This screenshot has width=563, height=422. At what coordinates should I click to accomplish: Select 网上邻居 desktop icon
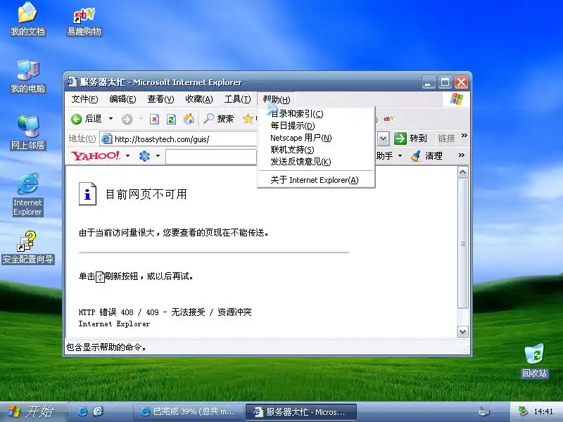click(x=27, y=133)
